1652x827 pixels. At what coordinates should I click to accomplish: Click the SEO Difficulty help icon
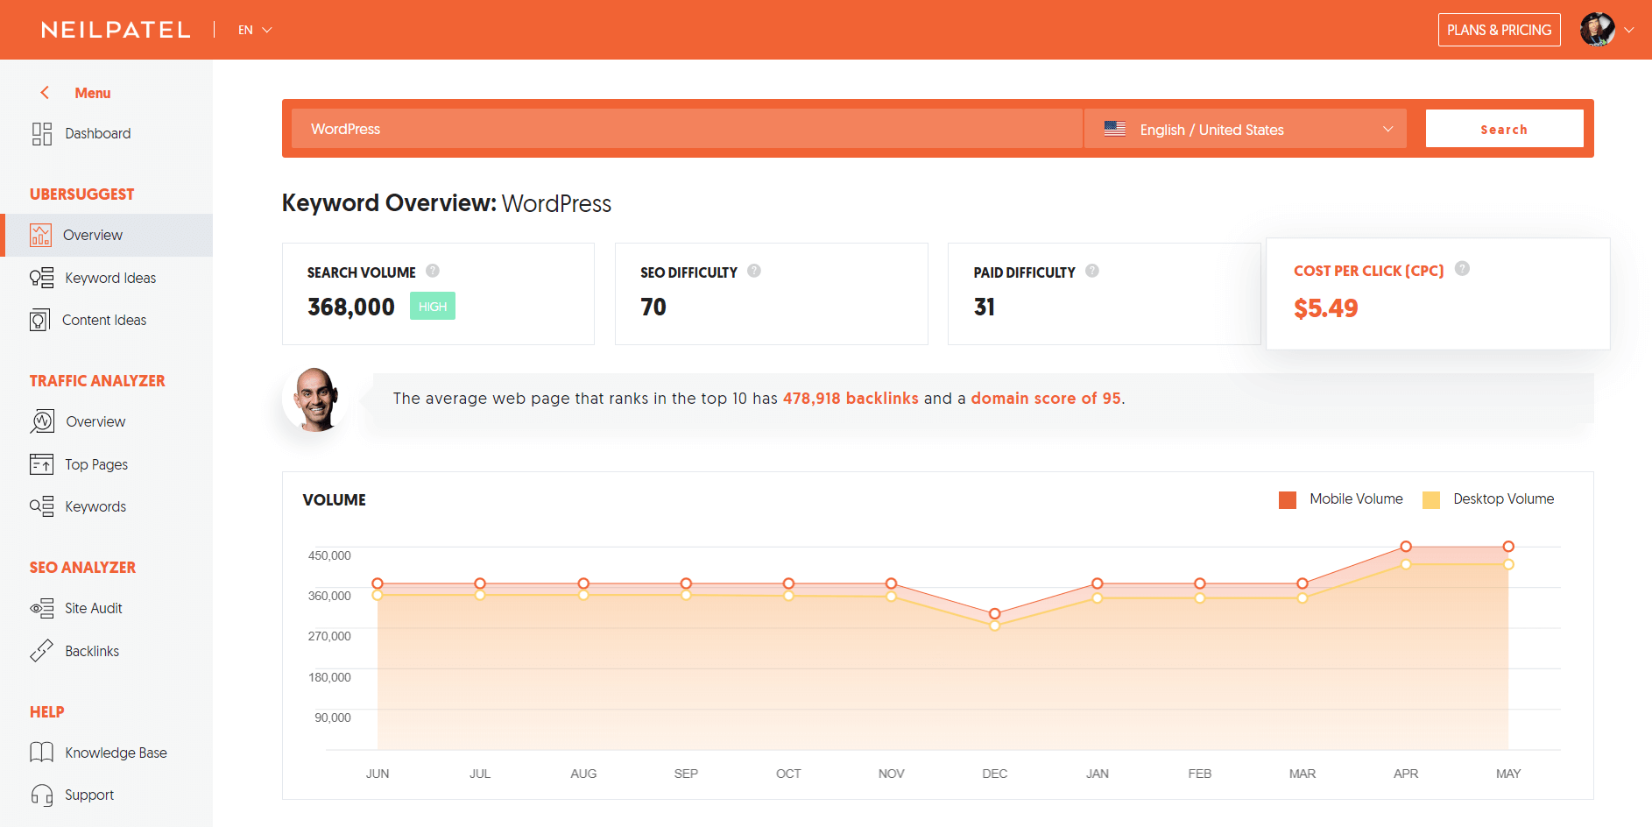[x=754, y=271]
